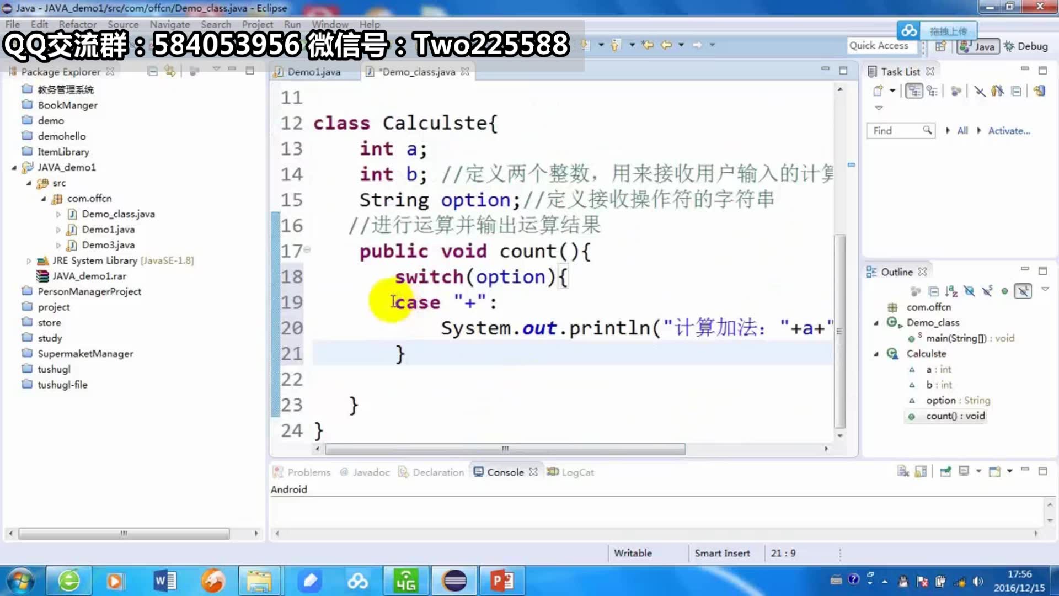
Task: Switch to the Demo1.java editor tab
Action: [x=313, y=72]
